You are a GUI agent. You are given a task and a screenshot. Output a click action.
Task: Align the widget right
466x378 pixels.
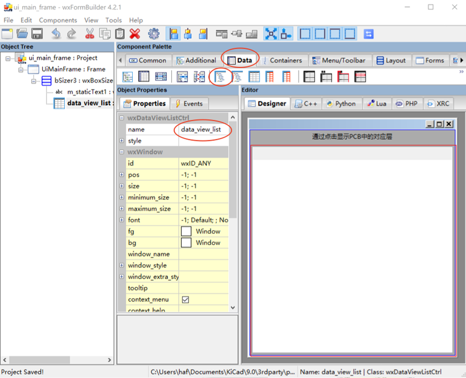pos(203,34)
